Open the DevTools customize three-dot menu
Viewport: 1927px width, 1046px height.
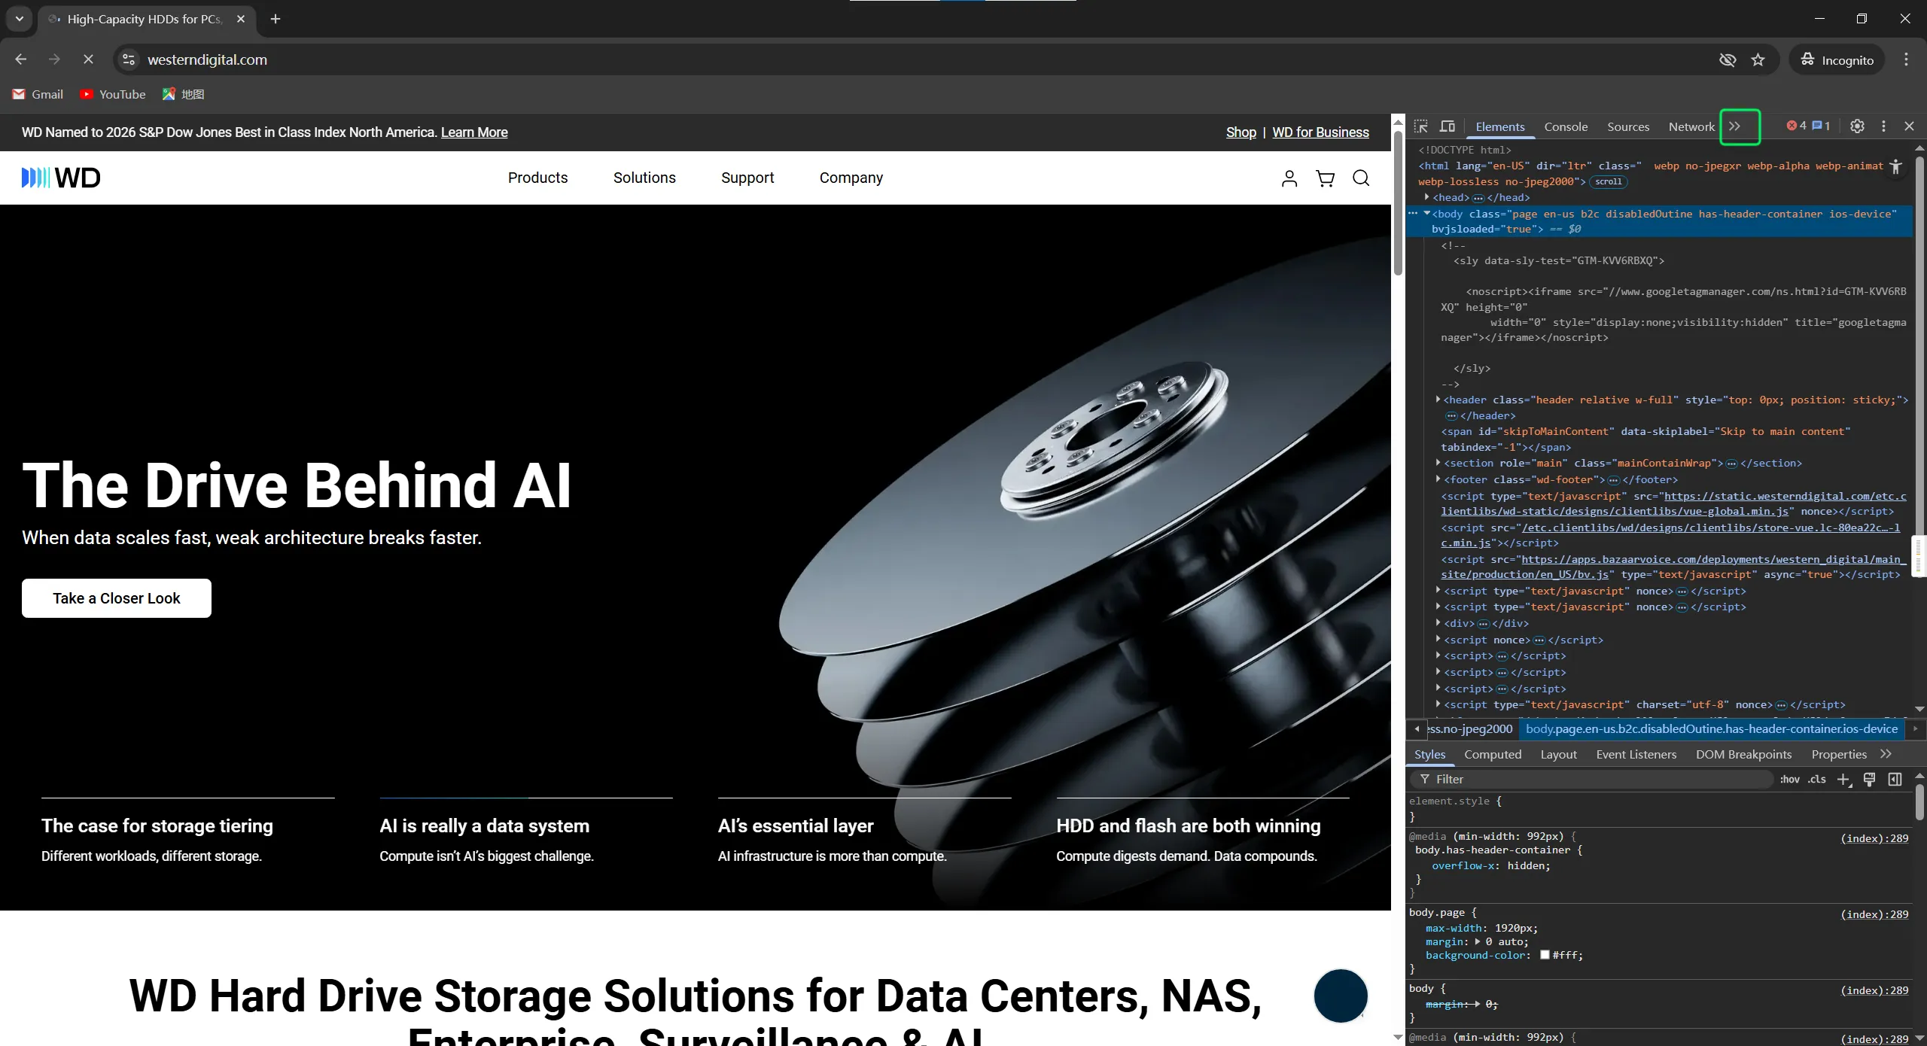click(x=1883, y=126)
